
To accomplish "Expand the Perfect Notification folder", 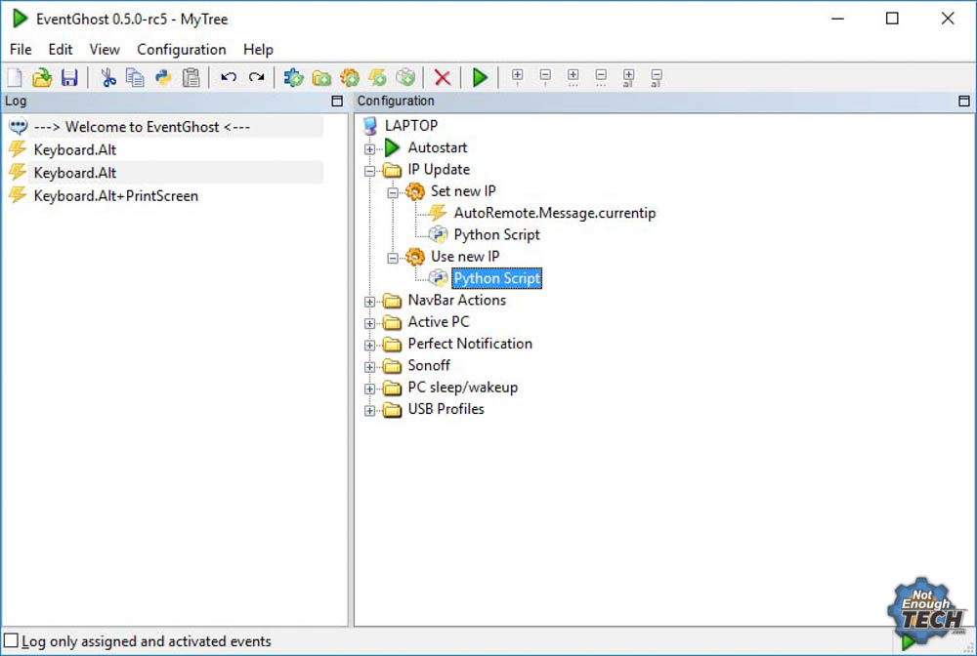I will (370, 346).
